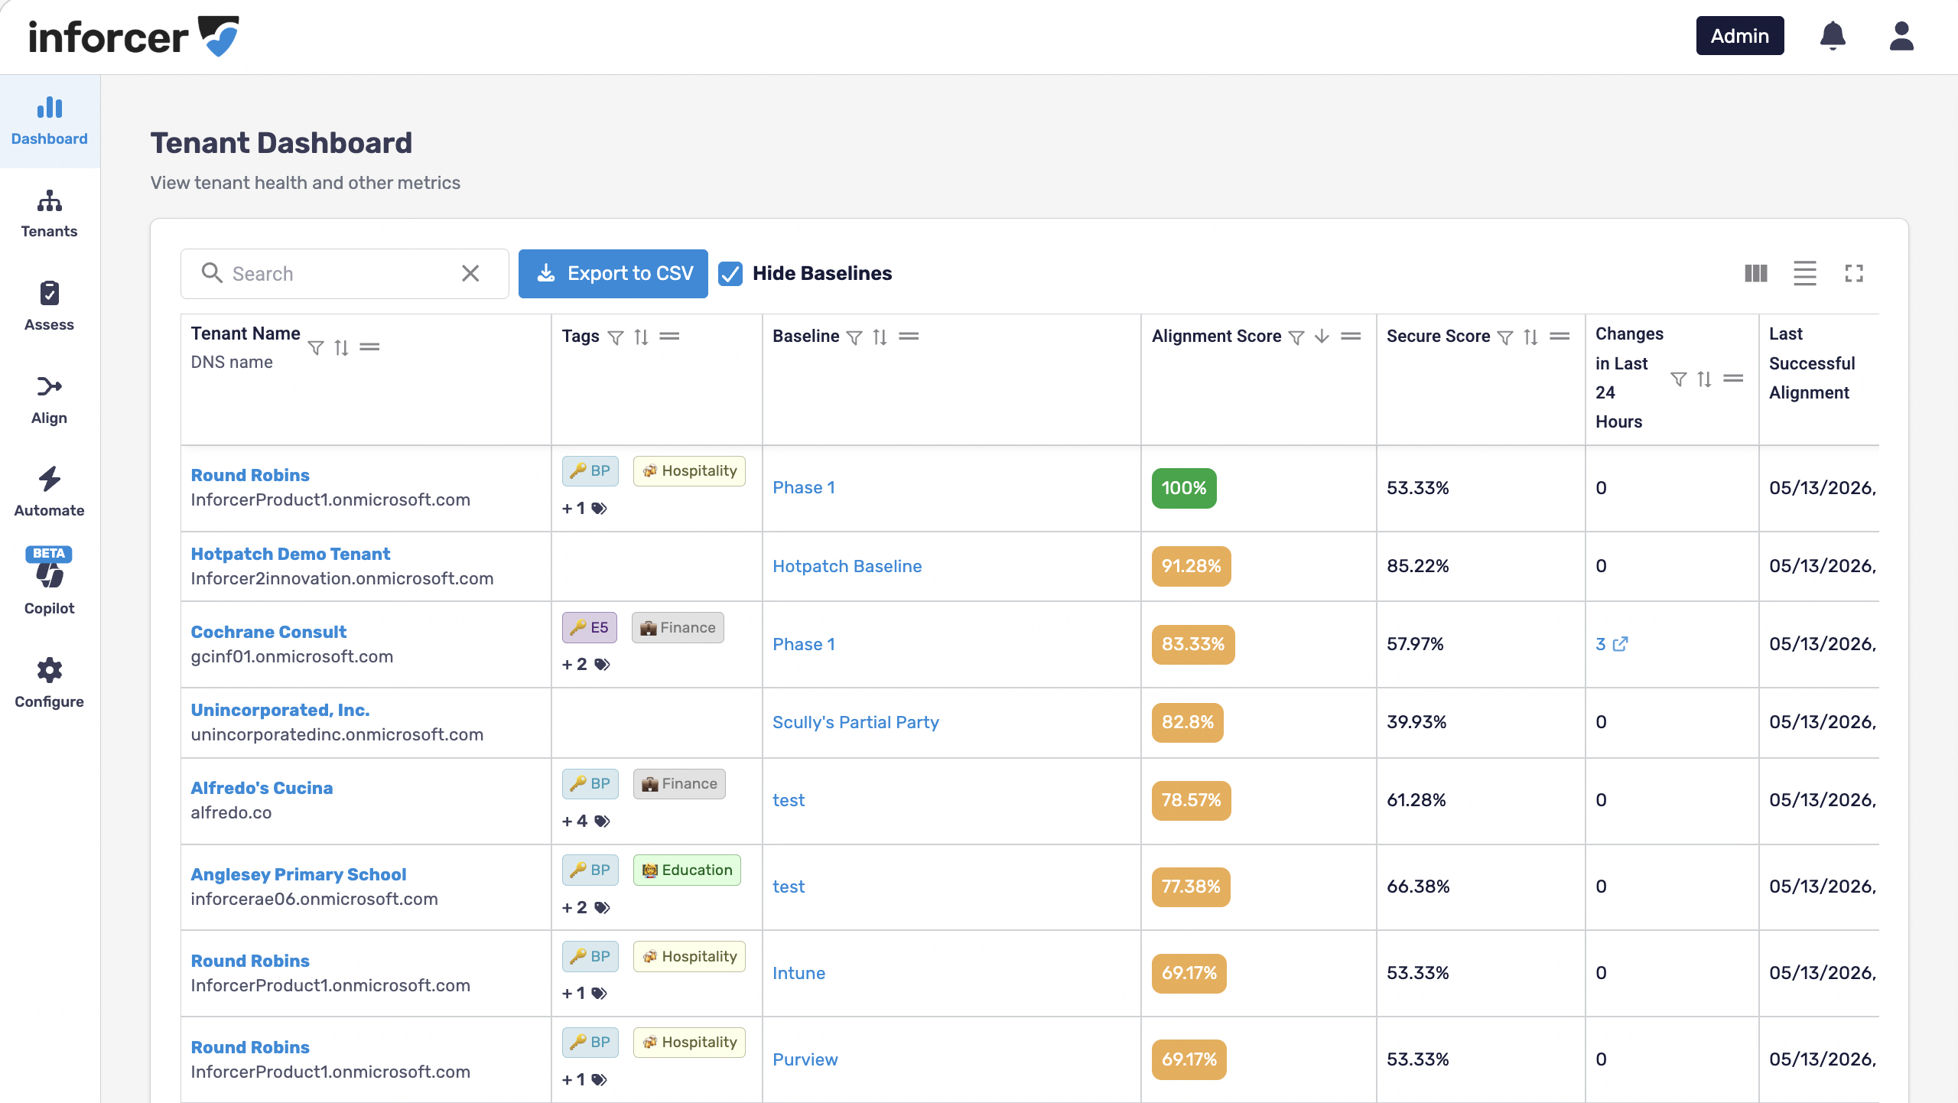Open Unincorporated, Inc. tenant link
Viewport: 1958px width, 1103px height.
281,710
